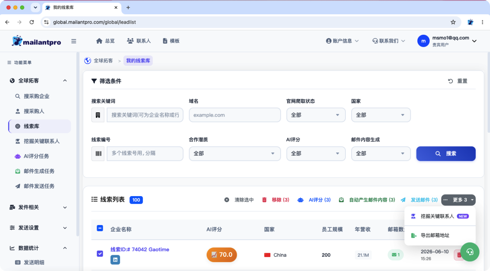Viewport: 490px width, 271px height.
Task: Click the blue 搜索 button
Action: coord(446,153)
